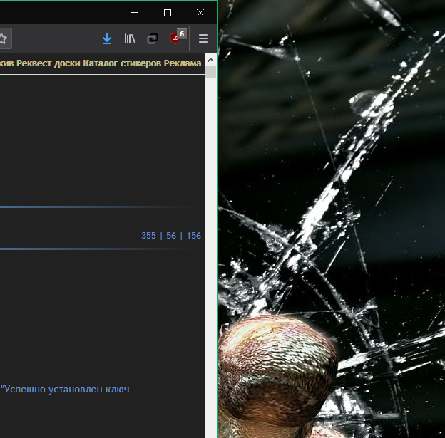Click the chain-link extension icon

(153, 38)
